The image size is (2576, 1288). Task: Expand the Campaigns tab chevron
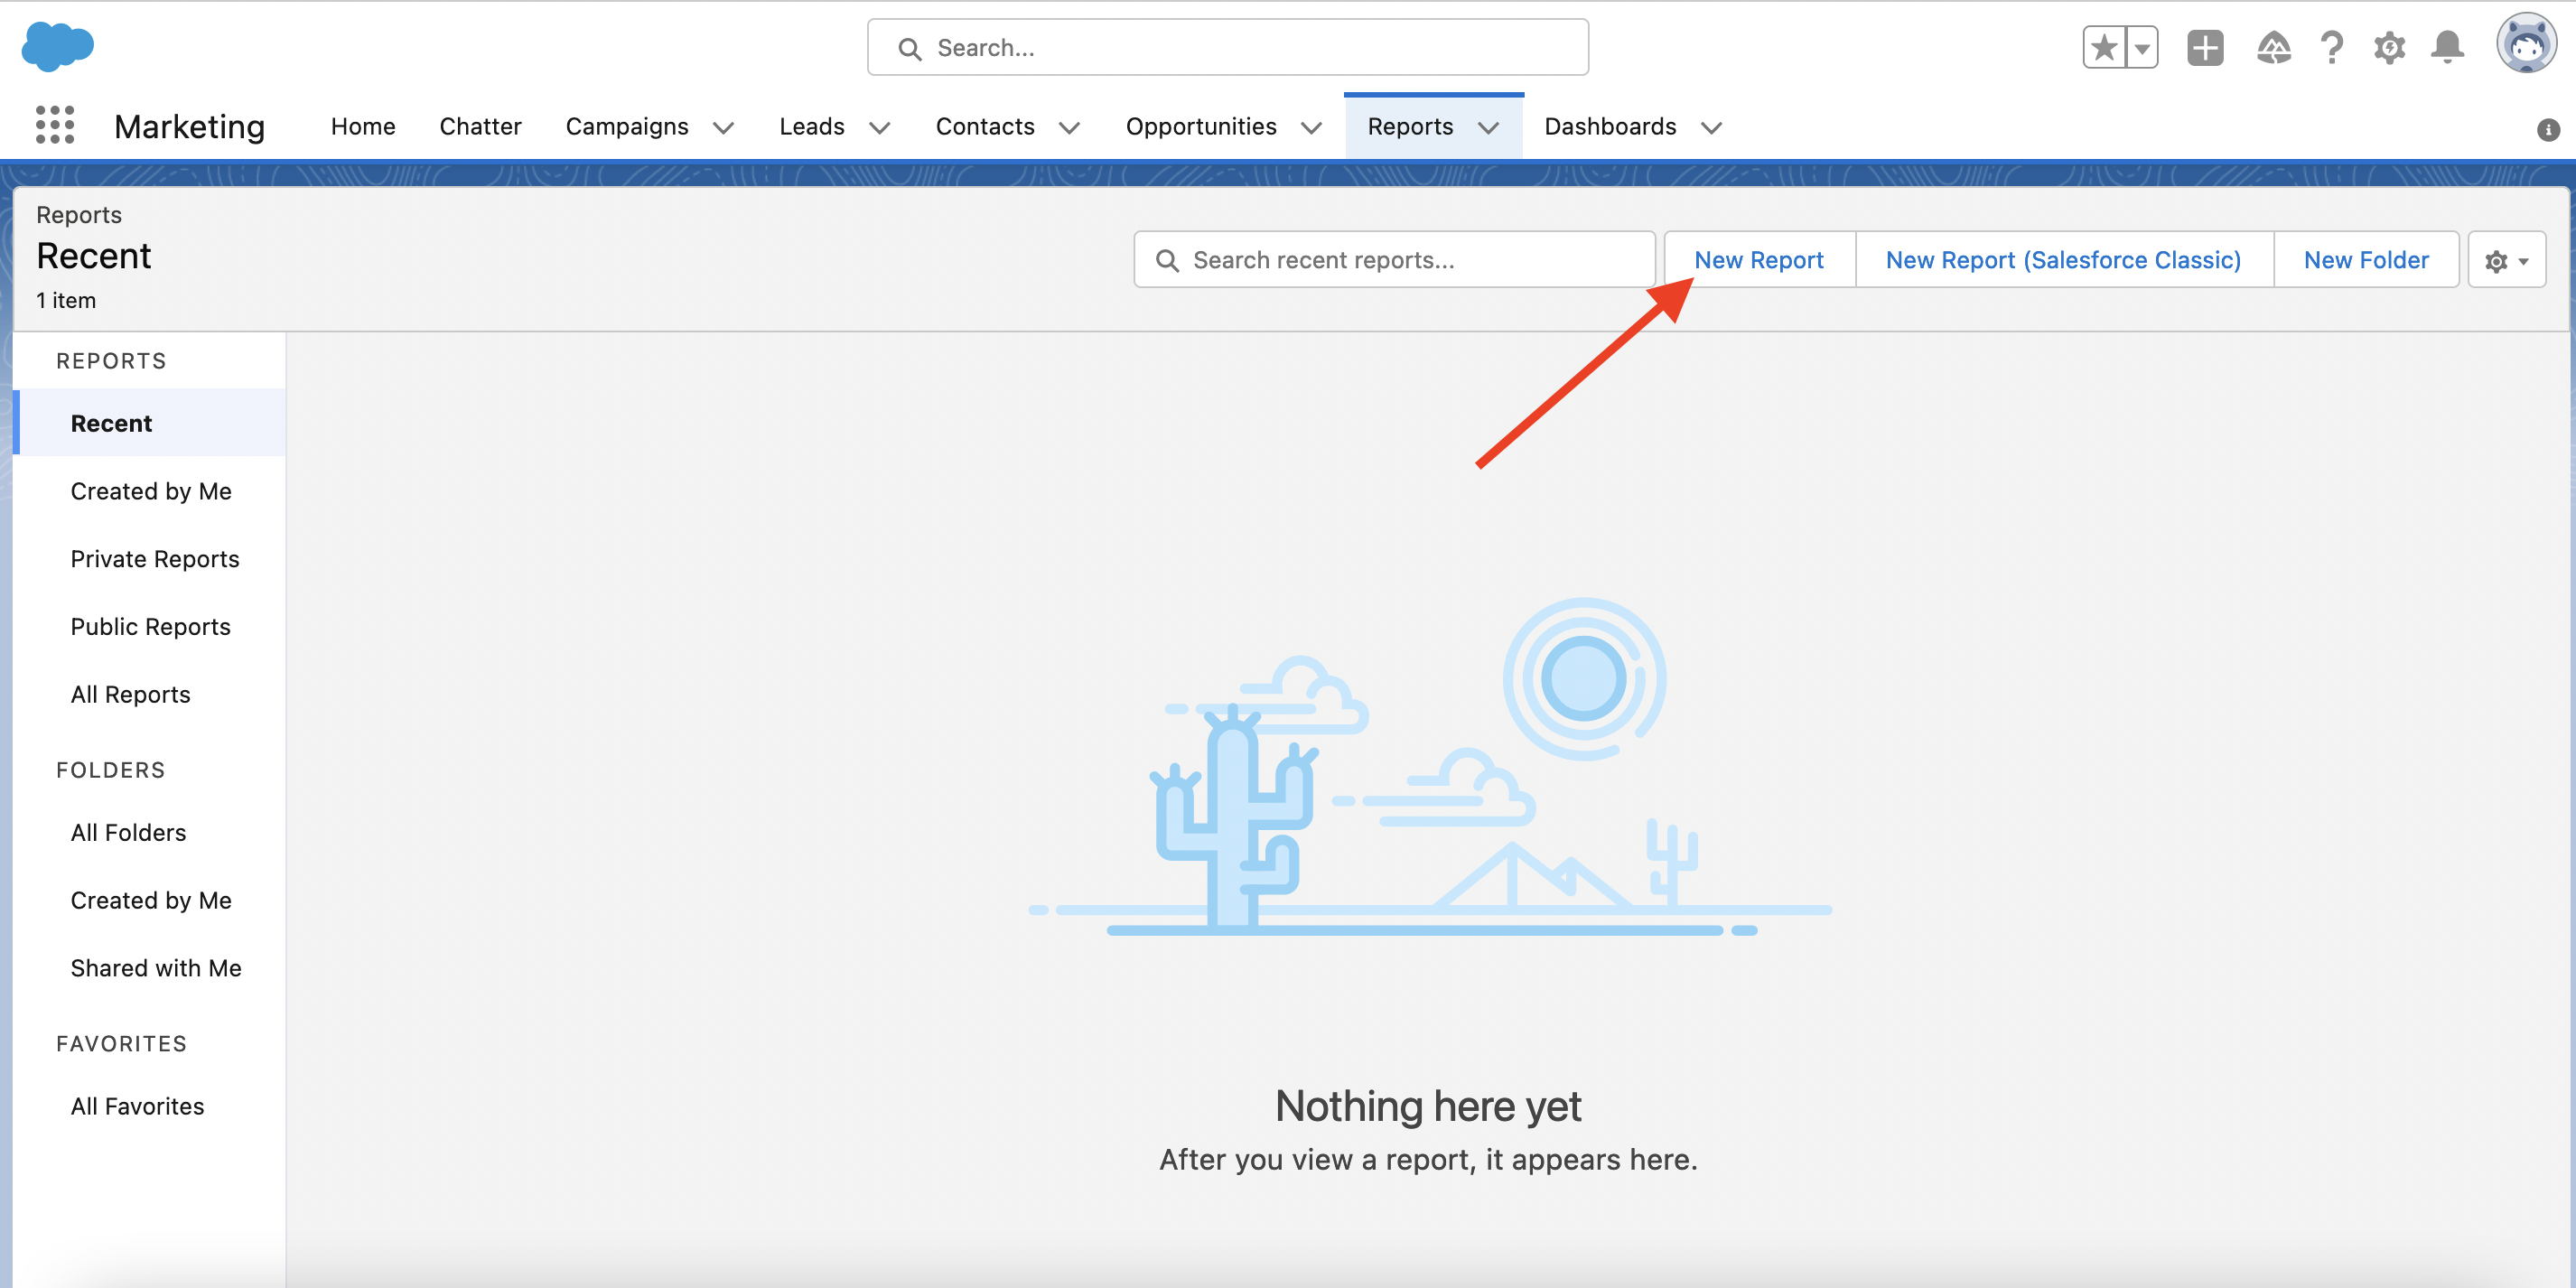pyautogui.click(x=723, y=127)
